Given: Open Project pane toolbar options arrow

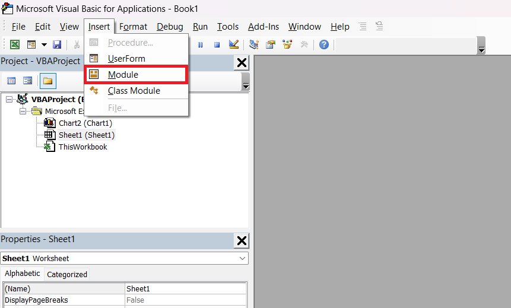Looking at the screenshot, I should click(x=246, y=82).
